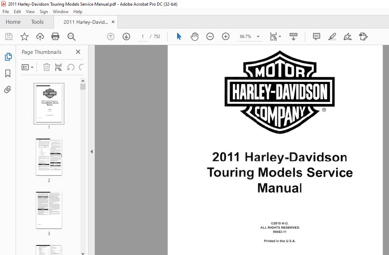Screen dimensions: 389x255
Task: Click the "Touring Models Service" title line
Action: point(280,173)
